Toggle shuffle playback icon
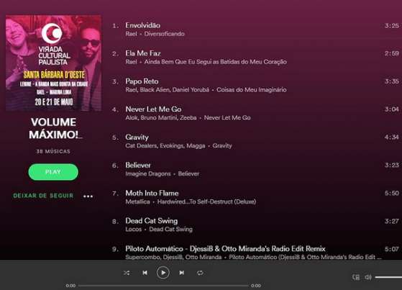 127,273
